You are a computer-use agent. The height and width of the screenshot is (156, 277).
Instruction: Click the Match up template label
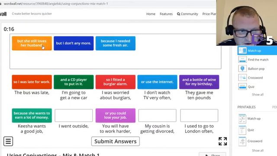pos(254,51)
